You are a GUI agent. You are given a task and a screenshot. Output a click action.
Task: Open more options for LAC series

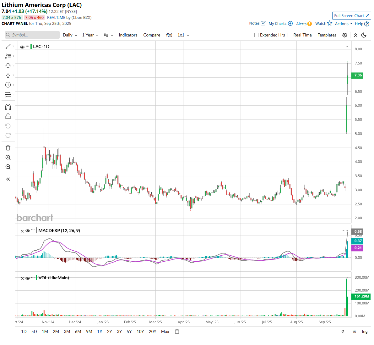pyautogui.click(x=28, y=46)
